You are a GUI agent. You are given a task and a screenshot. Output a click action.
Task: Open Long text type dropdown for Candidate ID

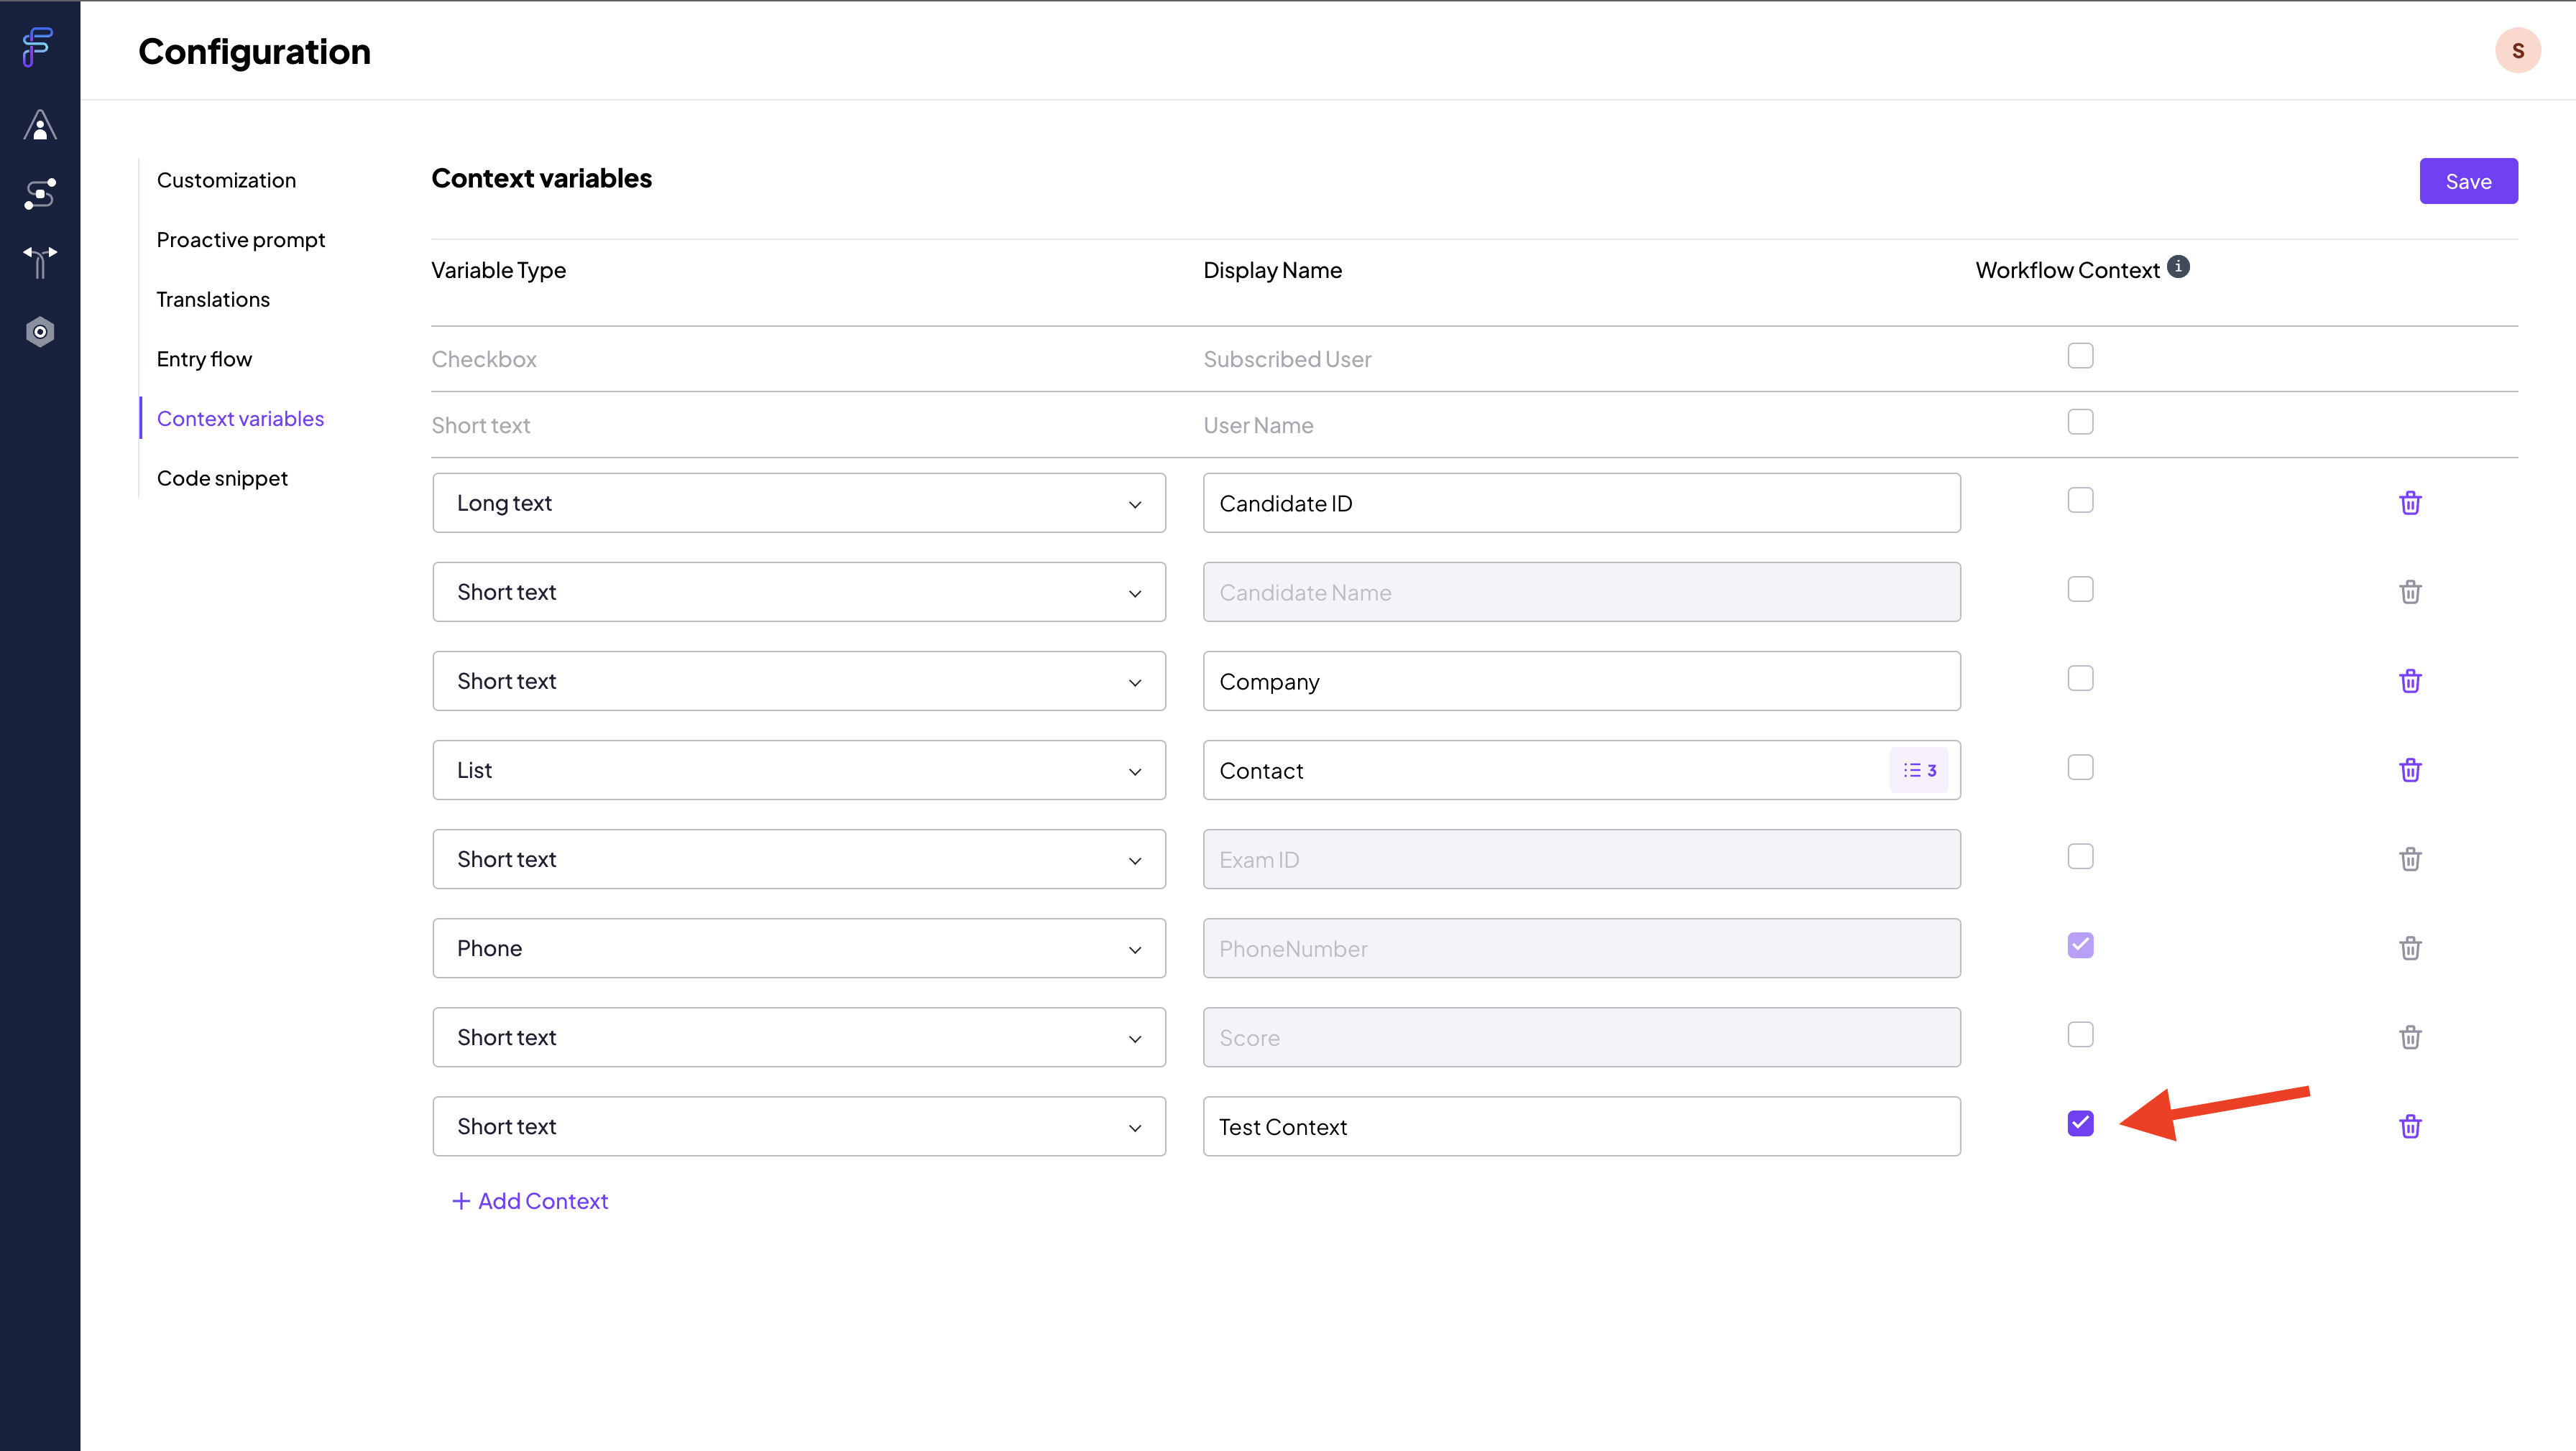pos(799,503)
